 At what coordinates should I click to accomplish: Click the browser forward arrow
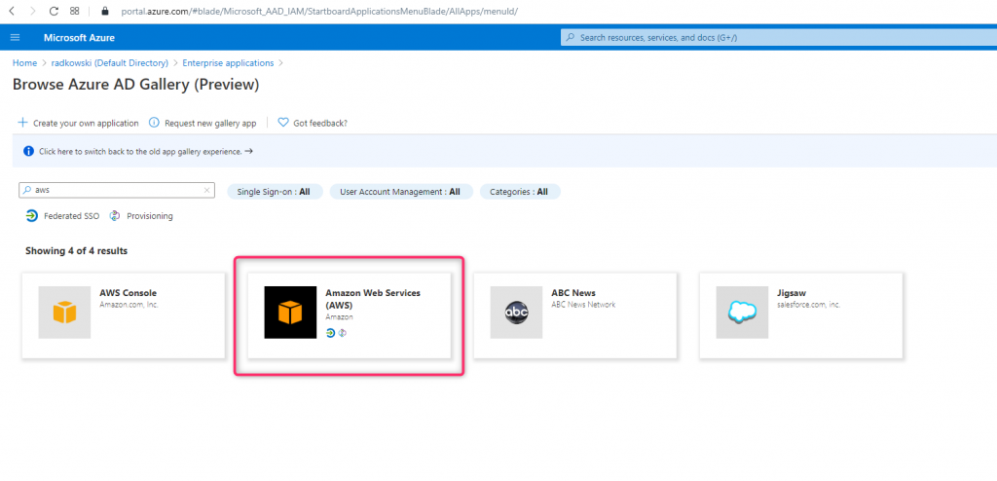click(32, 11)
